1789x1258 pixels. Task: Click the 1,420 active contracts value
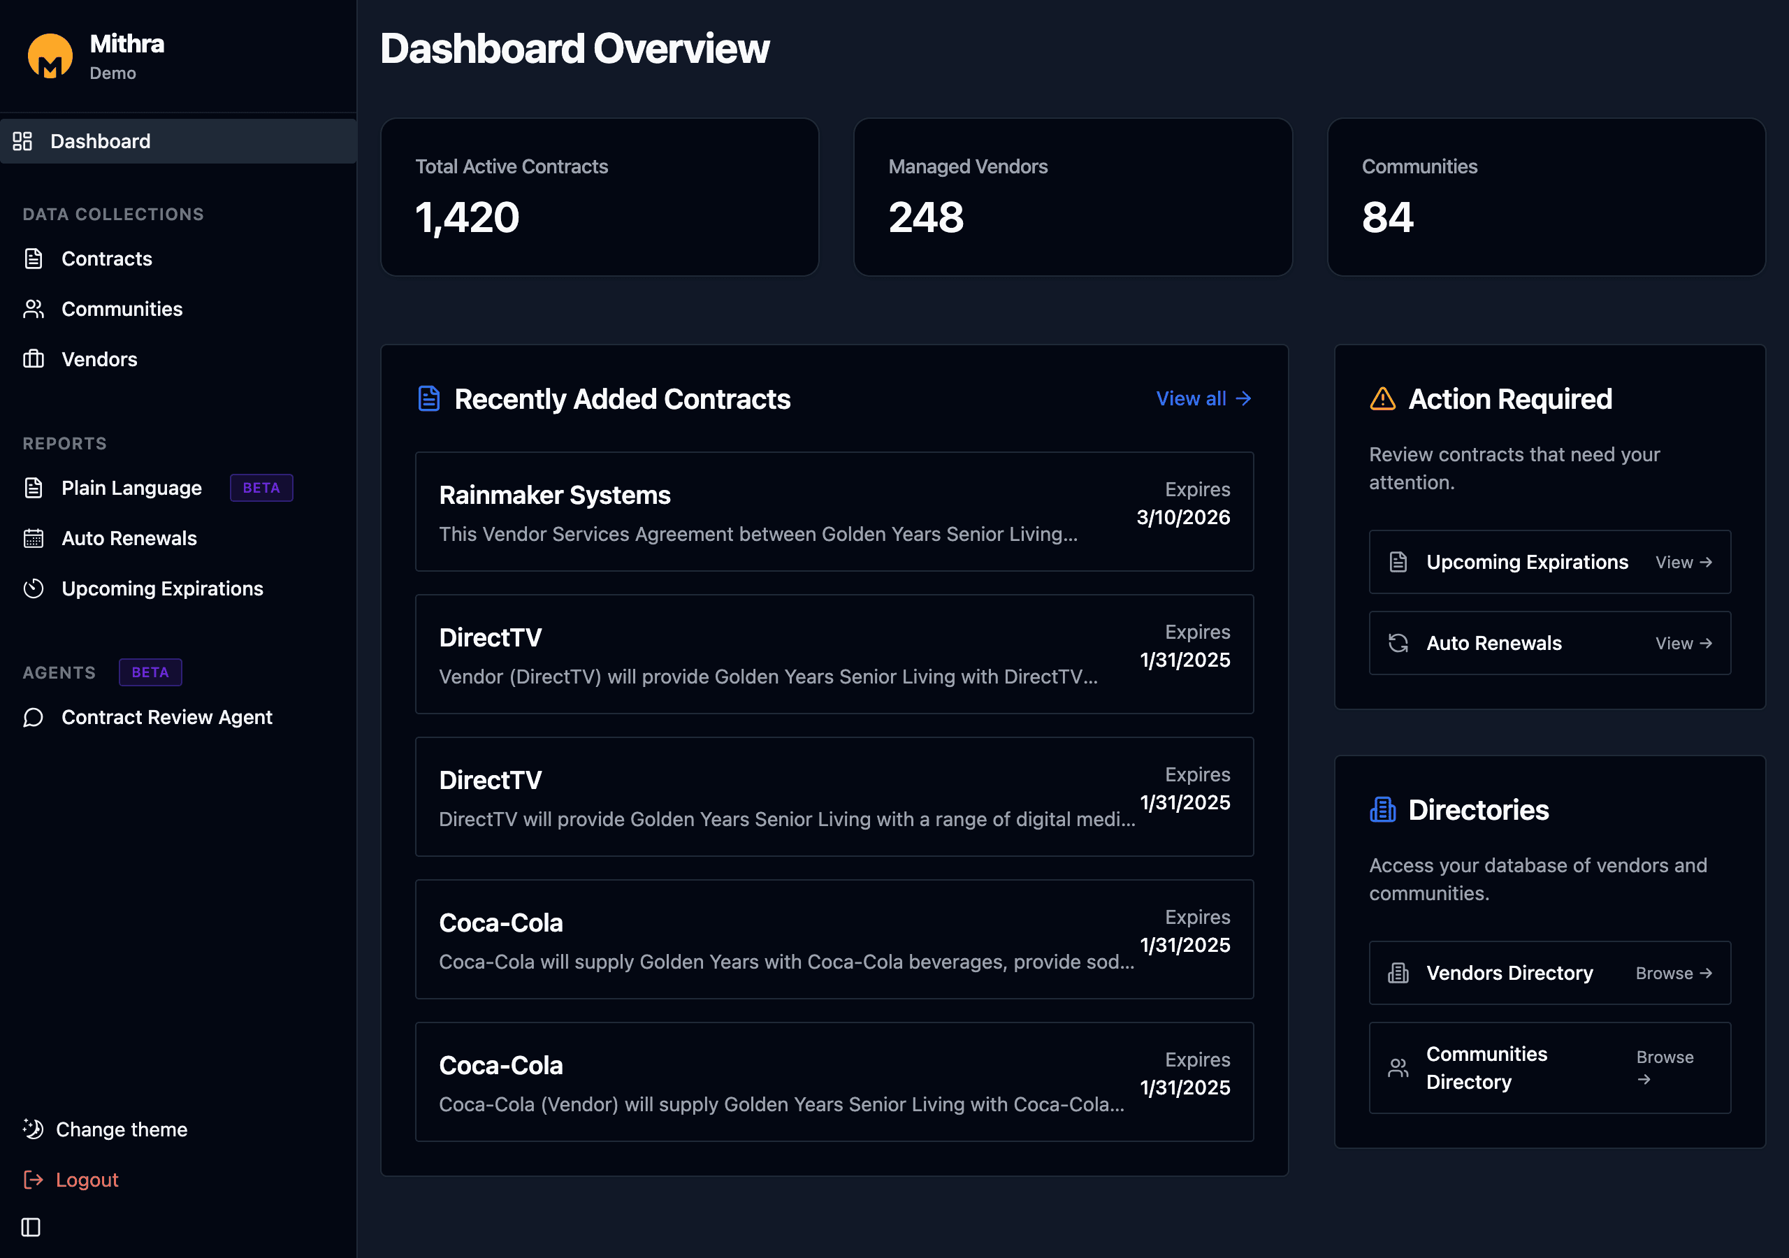tap(467, 217)
